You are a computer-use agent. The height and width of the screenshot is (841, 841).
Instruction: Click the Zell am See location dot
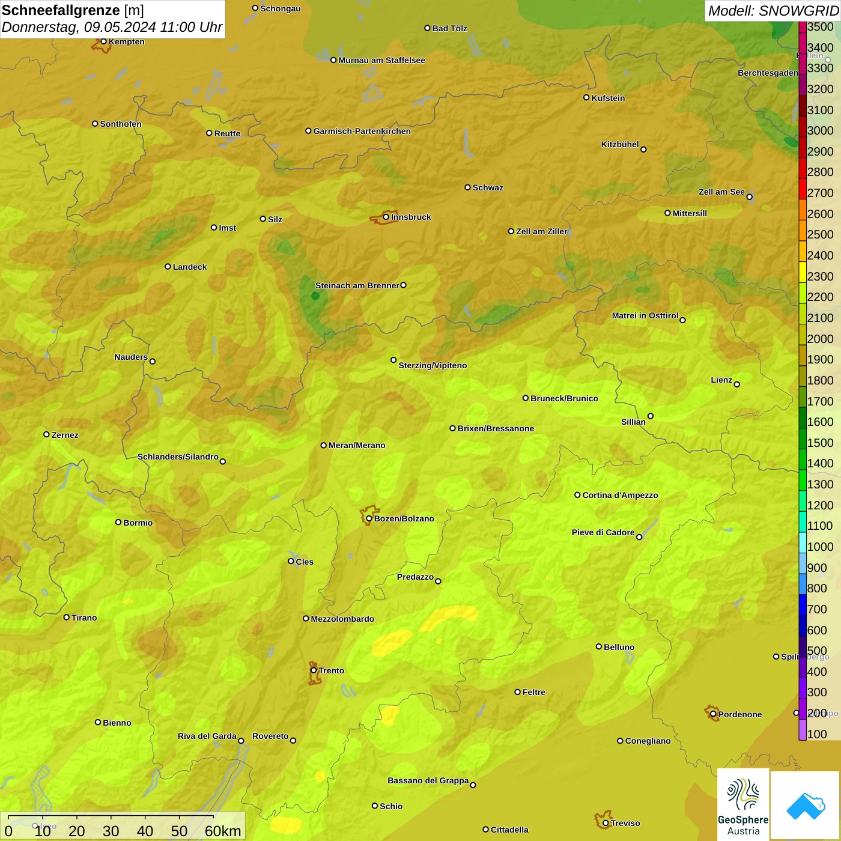click(x=749, y=196)
